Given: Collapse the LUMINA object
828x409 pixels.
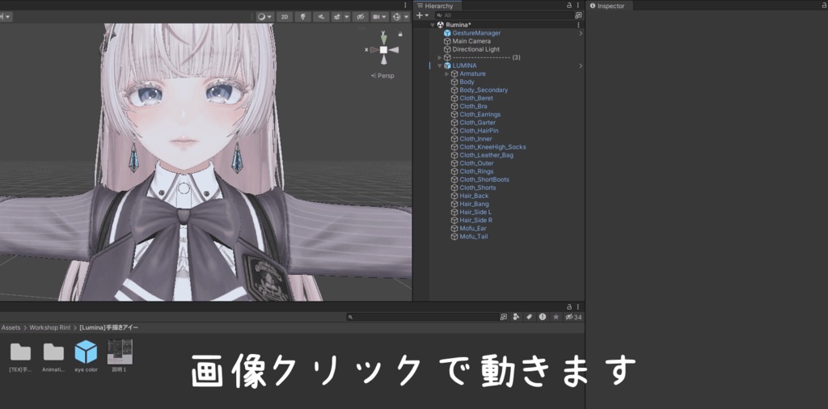Looking at the screenshot, I should (440, 65).
